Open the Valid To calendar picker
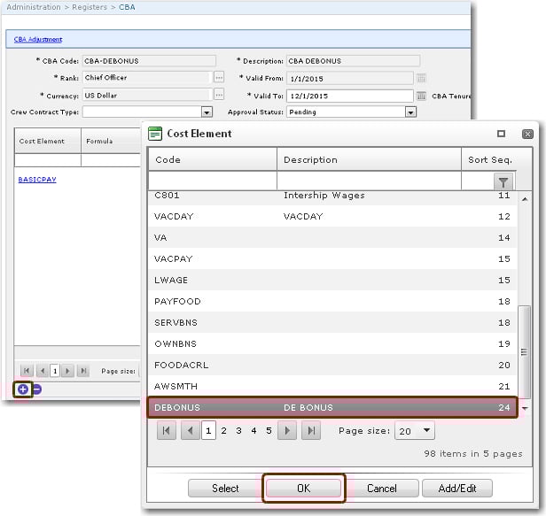 pos(422,96)
